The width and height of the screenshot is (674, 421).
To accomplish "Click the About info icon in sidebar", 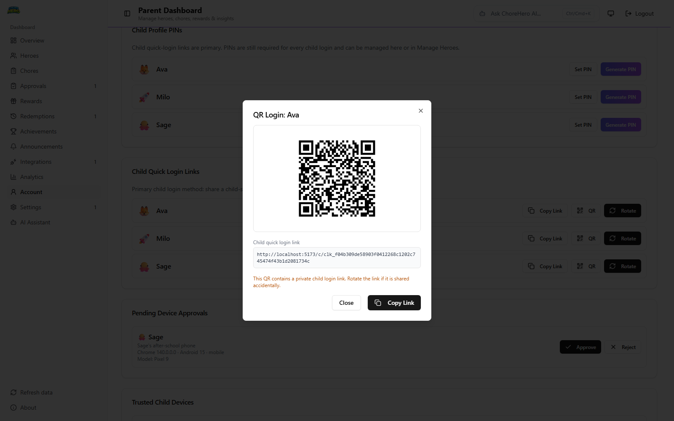I will pos(13,407).
